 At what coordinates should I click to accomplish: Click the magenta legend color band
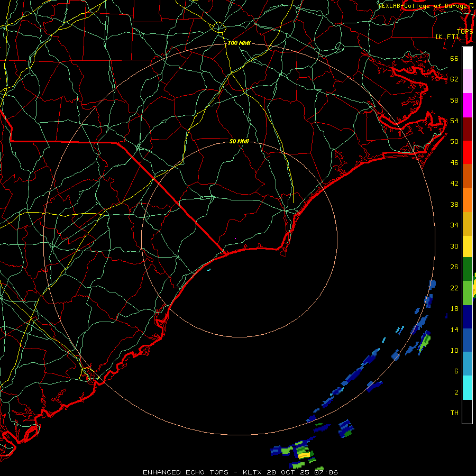tap(467, 105)
